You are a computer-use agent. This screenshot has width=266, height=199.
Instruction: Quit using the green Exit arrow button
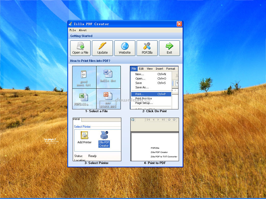click(x=169, y=48)
